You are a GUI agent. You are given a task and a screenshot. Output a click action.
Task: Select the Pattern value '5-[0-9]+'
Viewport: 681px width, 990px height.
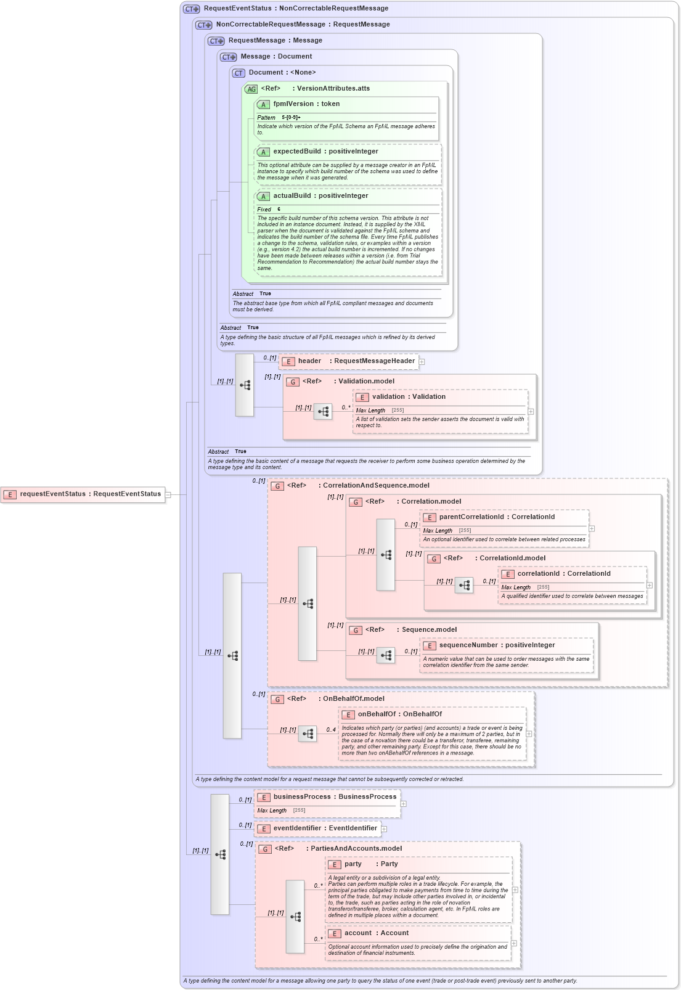(x=292, y=118)
